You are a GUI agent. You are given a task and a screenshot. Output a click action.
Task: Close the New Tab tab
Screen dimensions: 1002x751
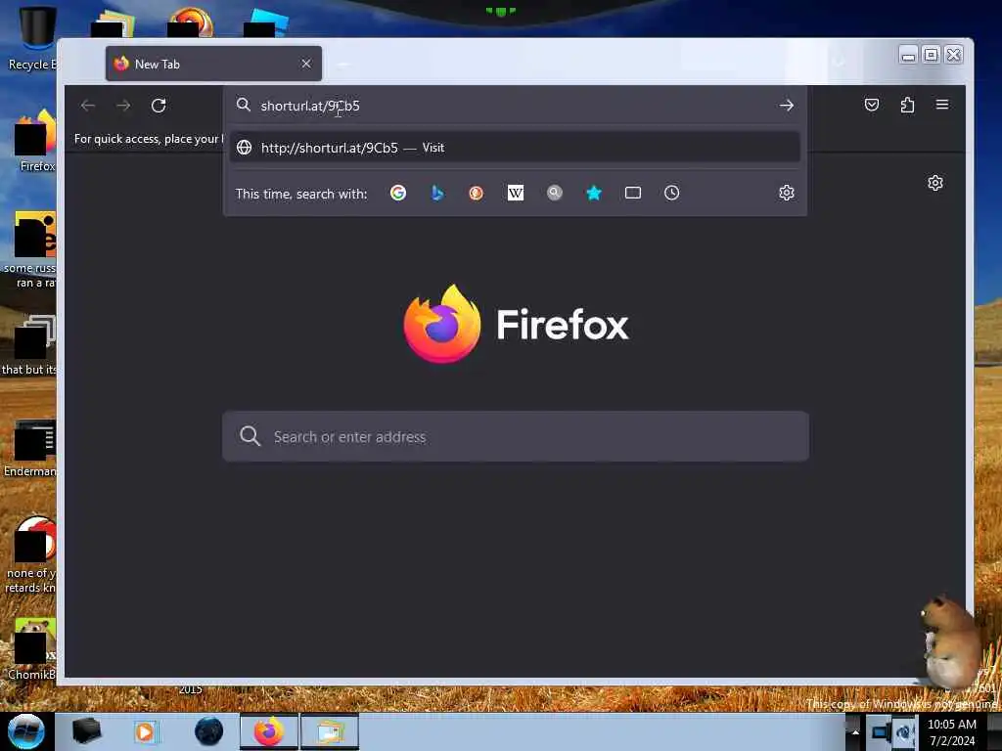(306, 64)
